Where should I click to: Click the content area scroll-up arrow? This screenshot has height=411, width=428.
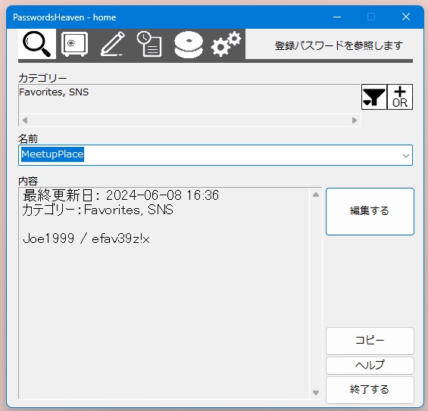pyautogui.click(x=316, y=195)
